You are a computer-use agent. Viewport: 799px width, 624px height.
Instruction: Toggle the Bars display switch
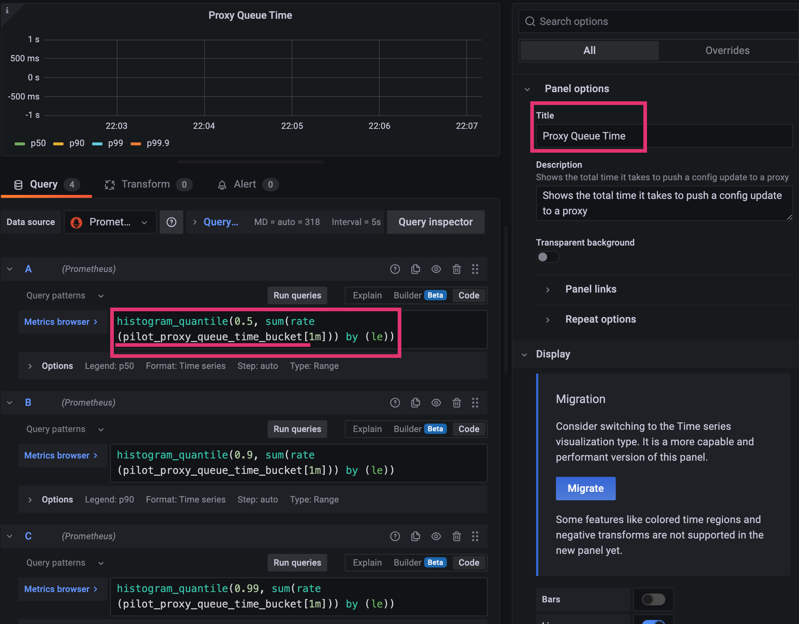(654, 599)
